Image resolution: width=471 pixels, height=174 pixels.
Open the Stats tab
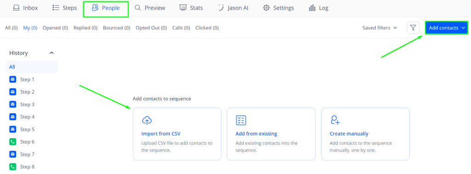(x=191, y=8)
